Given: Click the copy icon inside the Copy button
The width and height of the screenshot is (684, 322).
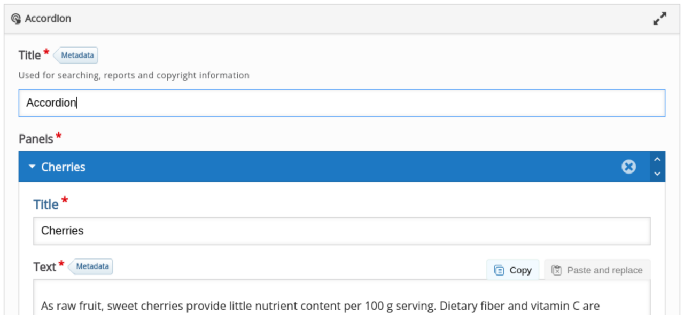Looking at the screenshot, I should click(x=500, y=270).
